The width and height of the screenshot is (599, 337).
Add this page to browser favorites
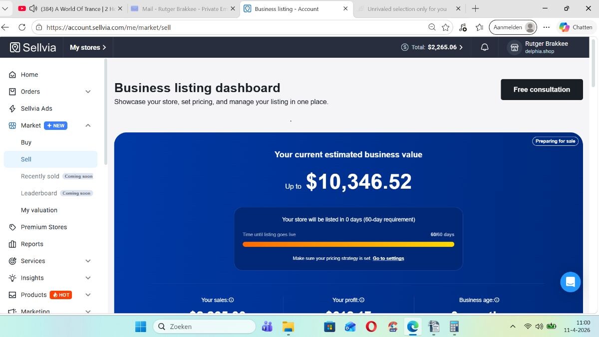[x=446, y=27]
